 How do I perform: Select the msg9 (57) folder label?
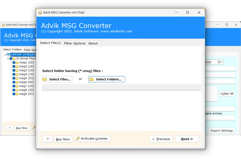click(27, 94)
